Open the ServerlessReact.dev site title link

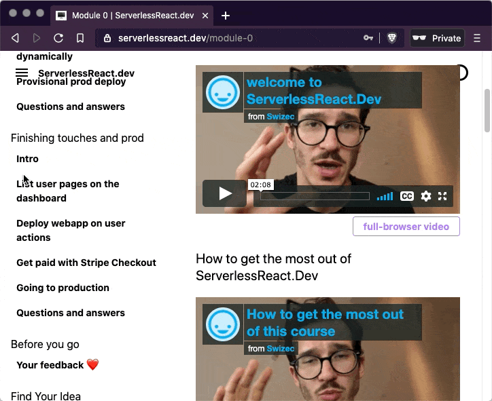86,73
